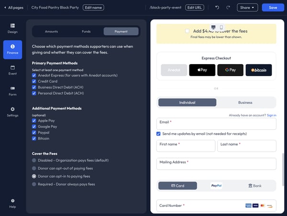Click the Apple Pay express button
Viewport: 287px width, 216px height.
tap(202, 70)
